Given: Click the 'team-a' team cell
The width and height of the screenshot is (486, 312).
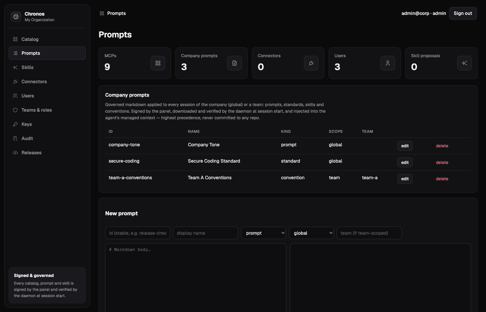Looking at the screenshot, I should pyautogui.click(x=370, y=177).
